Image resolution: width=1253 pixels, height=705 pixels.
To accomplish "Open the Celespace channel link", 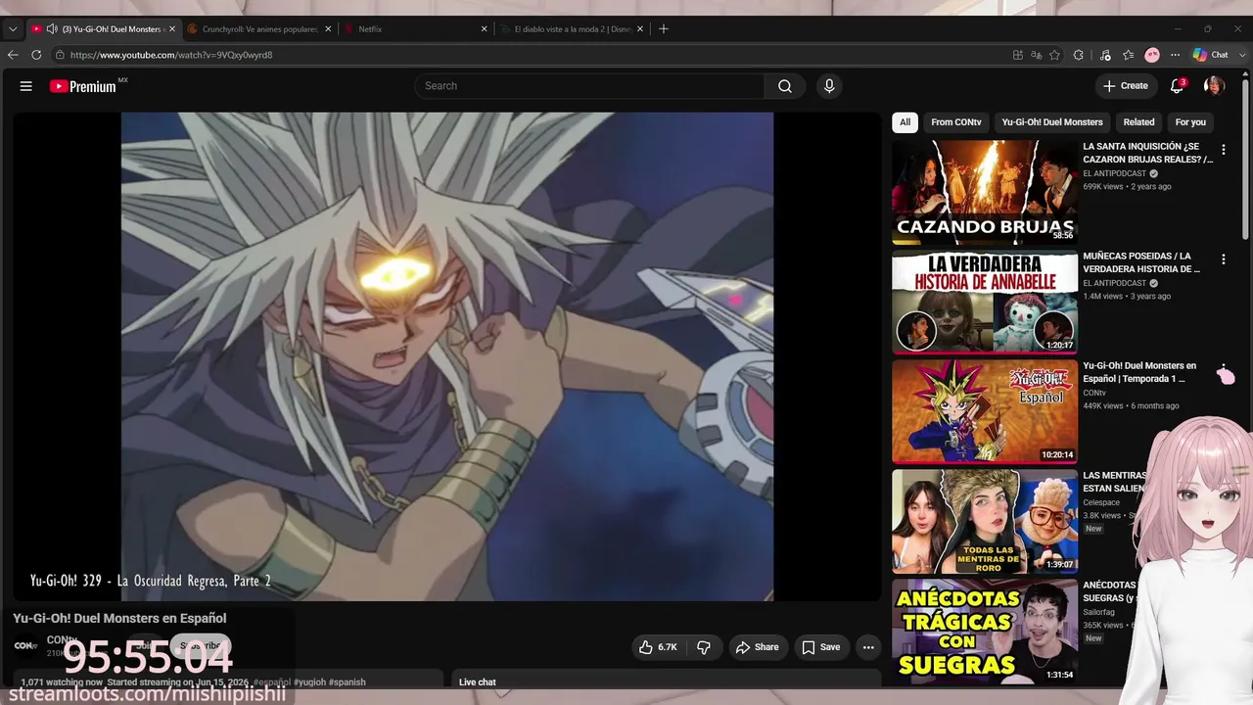I will tap(1102, 502).
